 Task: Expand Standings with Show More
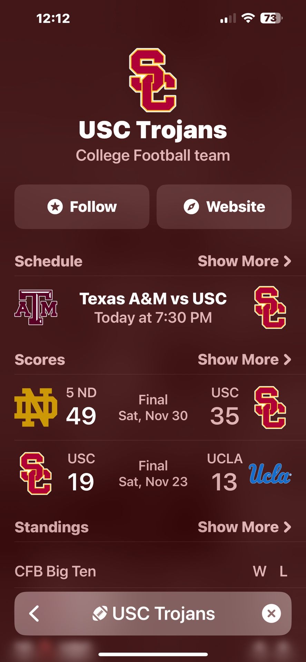click(244, 527)
